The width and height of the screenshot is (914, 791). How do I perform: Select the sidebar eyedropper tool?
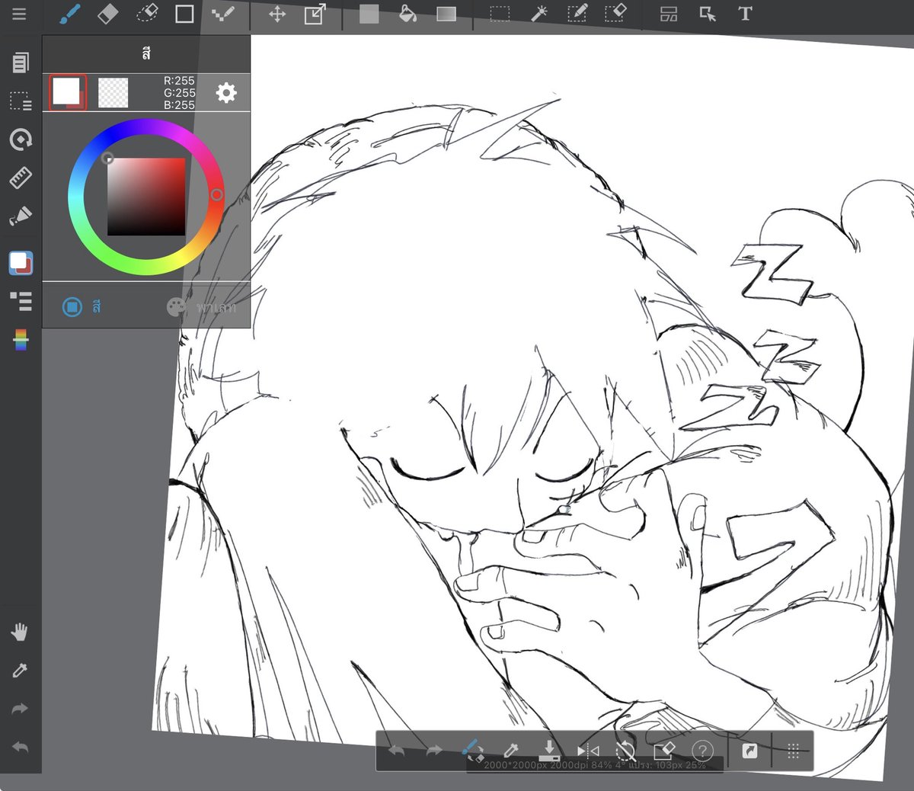point(20,671)
